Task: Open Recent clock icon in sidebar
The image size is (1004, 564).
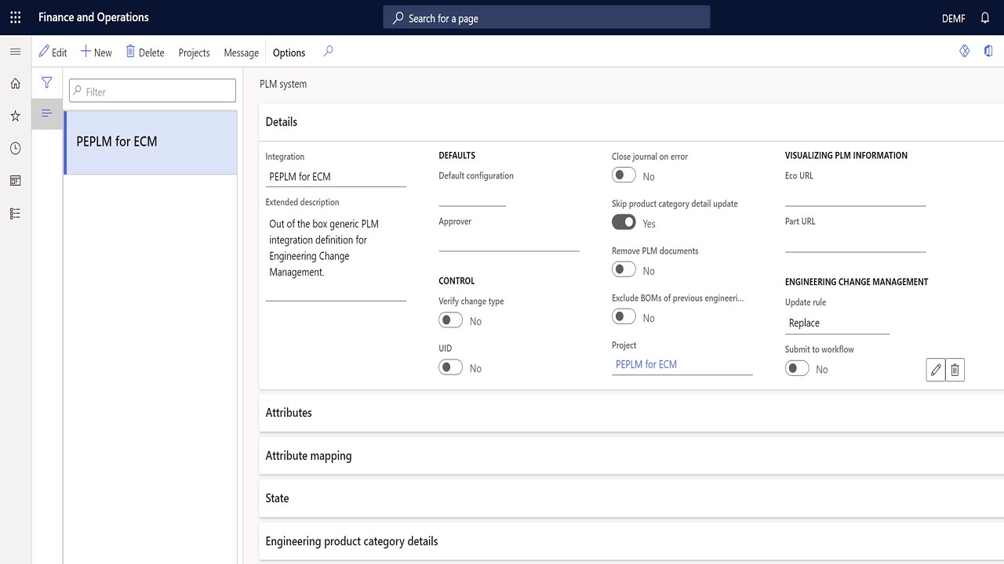Action: (x=15, y=148)
